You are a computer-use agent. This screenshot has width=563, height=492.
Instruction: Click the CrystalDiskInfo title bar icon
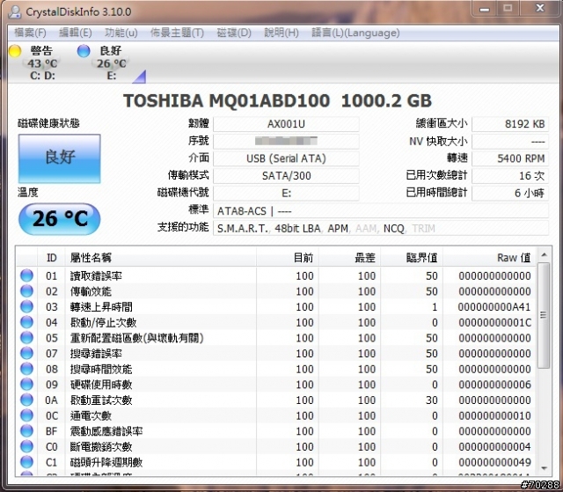[x=15, y=11]
